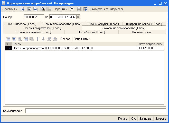Viewport: 169px width, 123px height.
Task: Click the Заказ column header
Action: point(75,44)
